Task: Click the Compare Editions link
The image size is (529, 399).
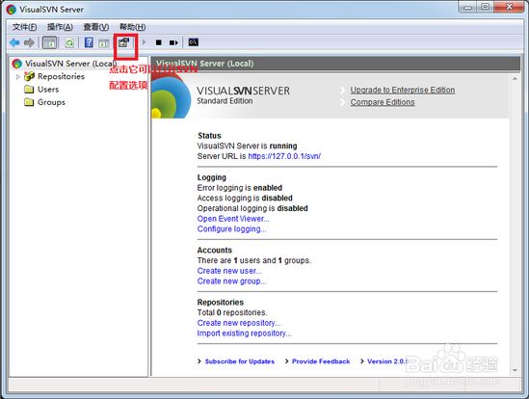Action: point(383,102)
